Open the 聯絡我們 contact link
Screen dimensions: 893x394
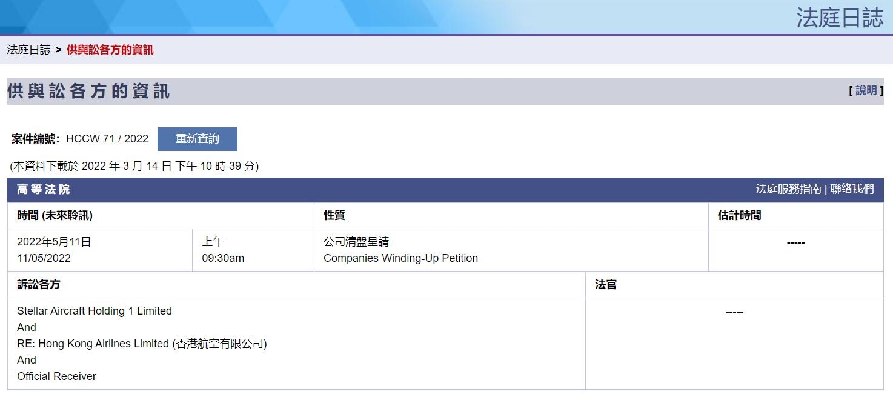click(x=852, y=189)
